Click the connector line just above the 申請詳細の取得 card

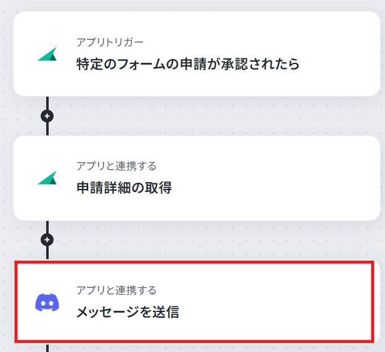click(47, 129)
